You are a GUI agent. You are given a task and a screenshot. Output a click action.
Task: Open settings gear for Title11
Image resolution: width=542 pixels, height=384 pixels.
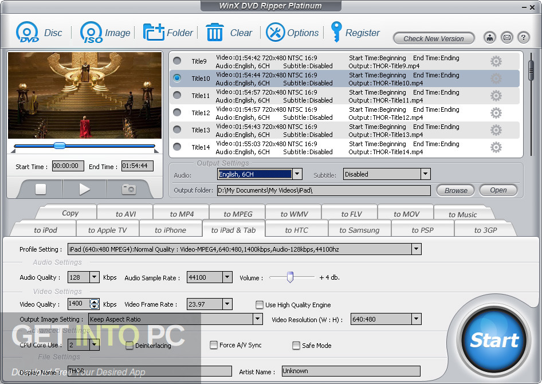(496, 96)
